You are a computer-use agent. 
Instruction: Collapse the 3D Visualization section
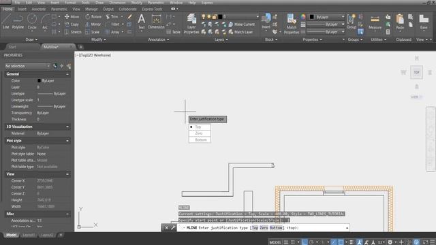67,127
